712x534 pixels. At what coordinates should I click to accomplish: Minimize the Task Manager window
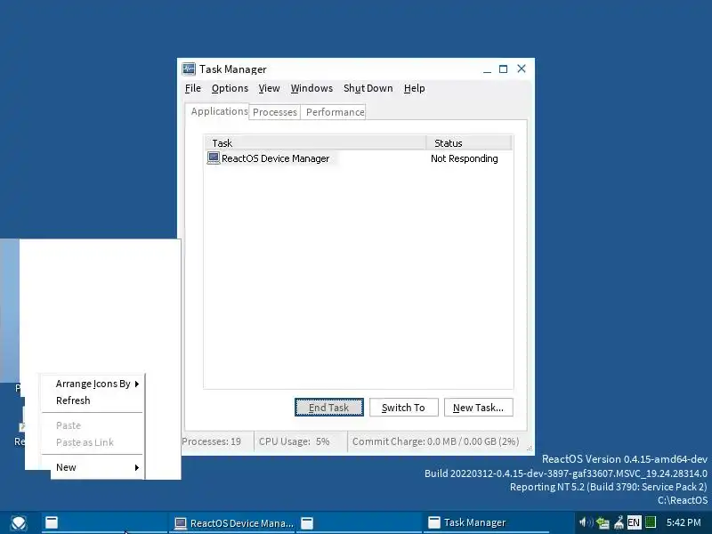[487, 69]
